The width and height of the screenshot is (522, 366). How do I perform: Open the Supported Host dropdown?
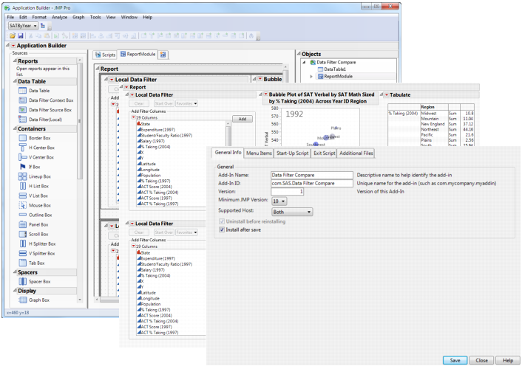pyautogui.click(x=292, y=212)
